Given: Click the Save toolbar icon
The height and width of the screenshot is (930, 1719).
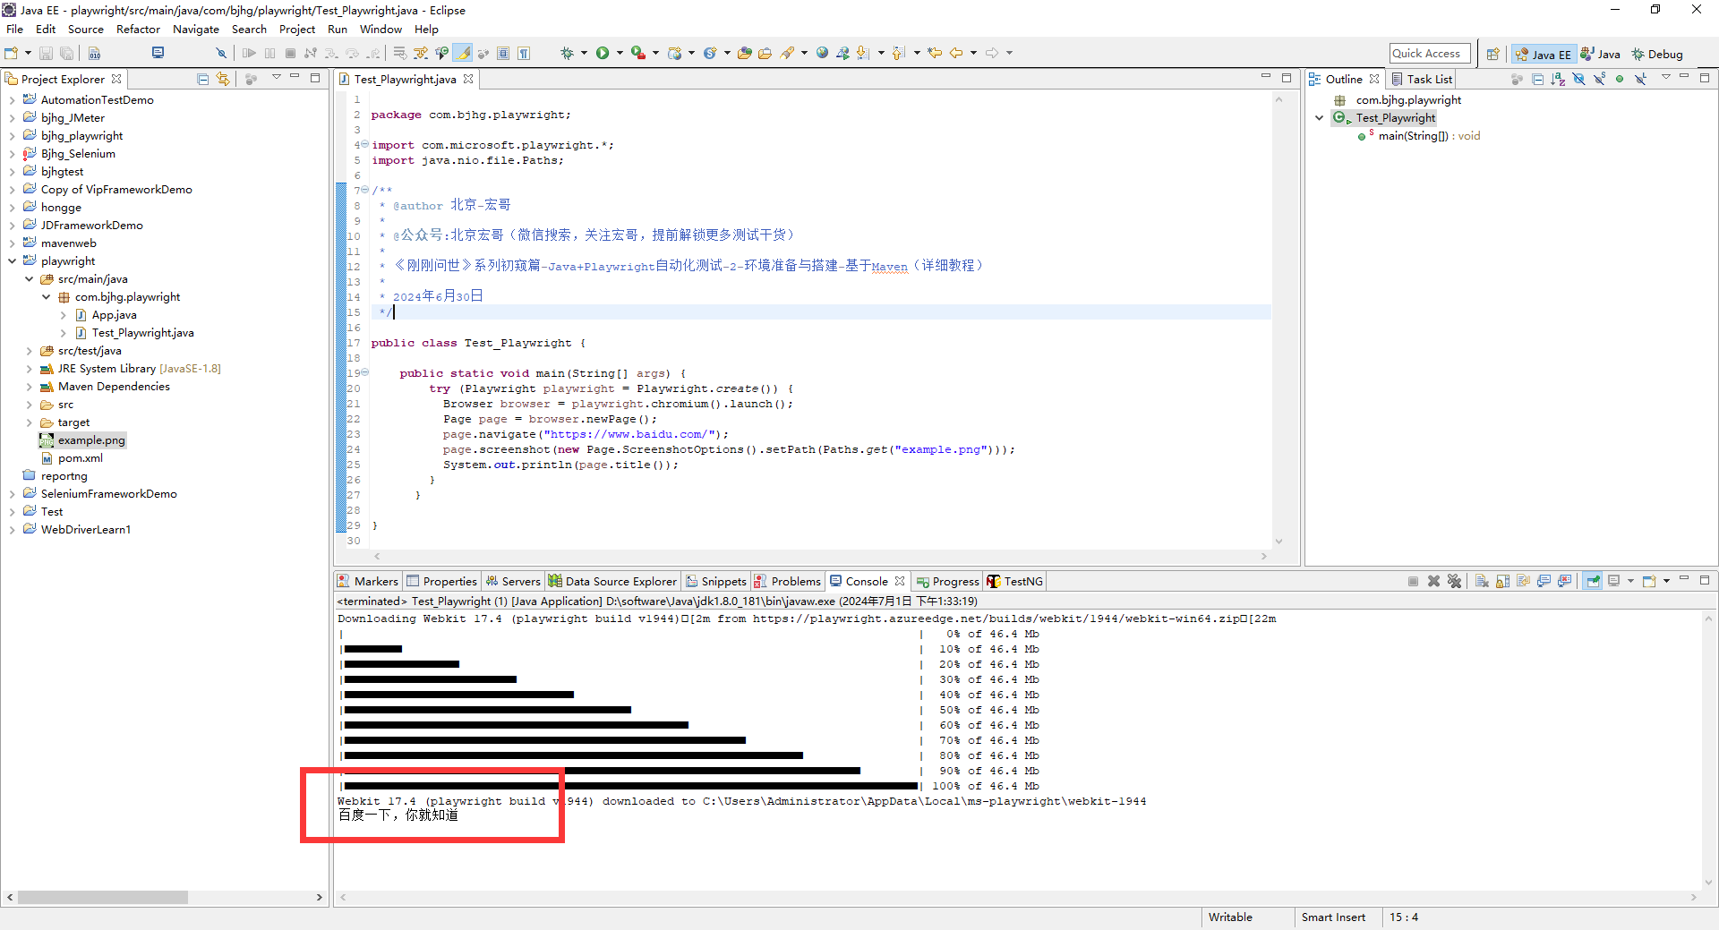Looking at the screenshot, I should click(x=46, y=53).
